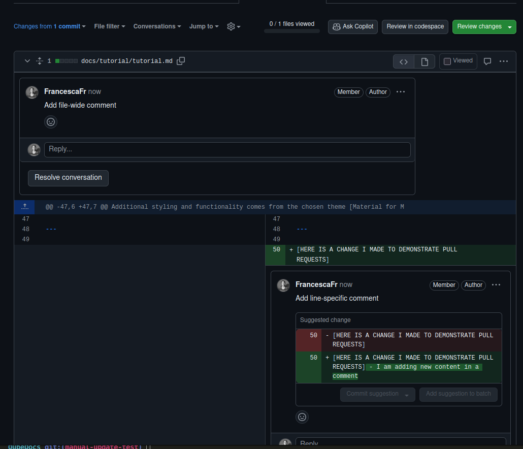Click FrancescaFr avatar on line-specific comment
This screenshot has height=449, width=523.
283,285
